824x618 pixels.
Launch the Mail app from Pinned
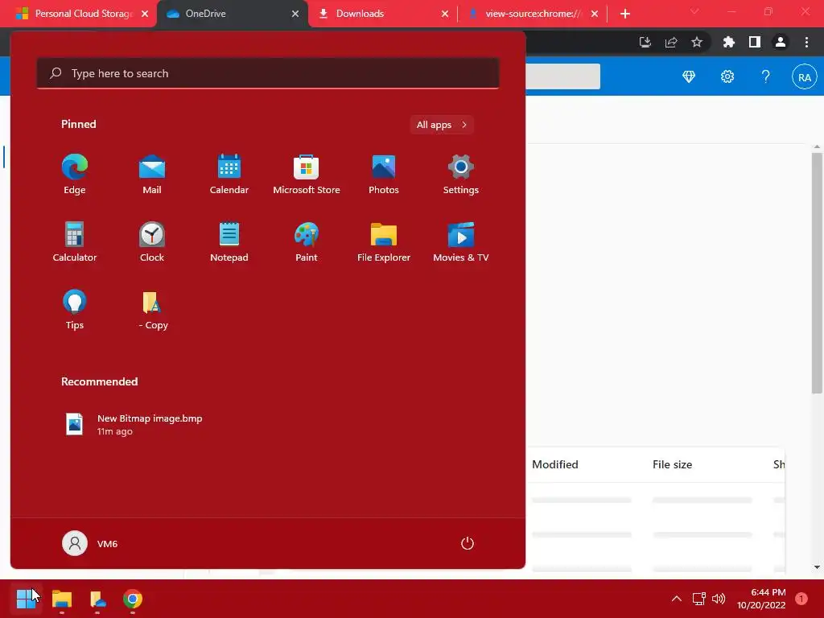pos(152,175)
